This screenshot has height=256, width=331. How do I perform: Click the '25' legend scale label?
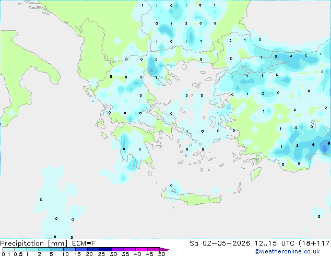tap(101, 254)
